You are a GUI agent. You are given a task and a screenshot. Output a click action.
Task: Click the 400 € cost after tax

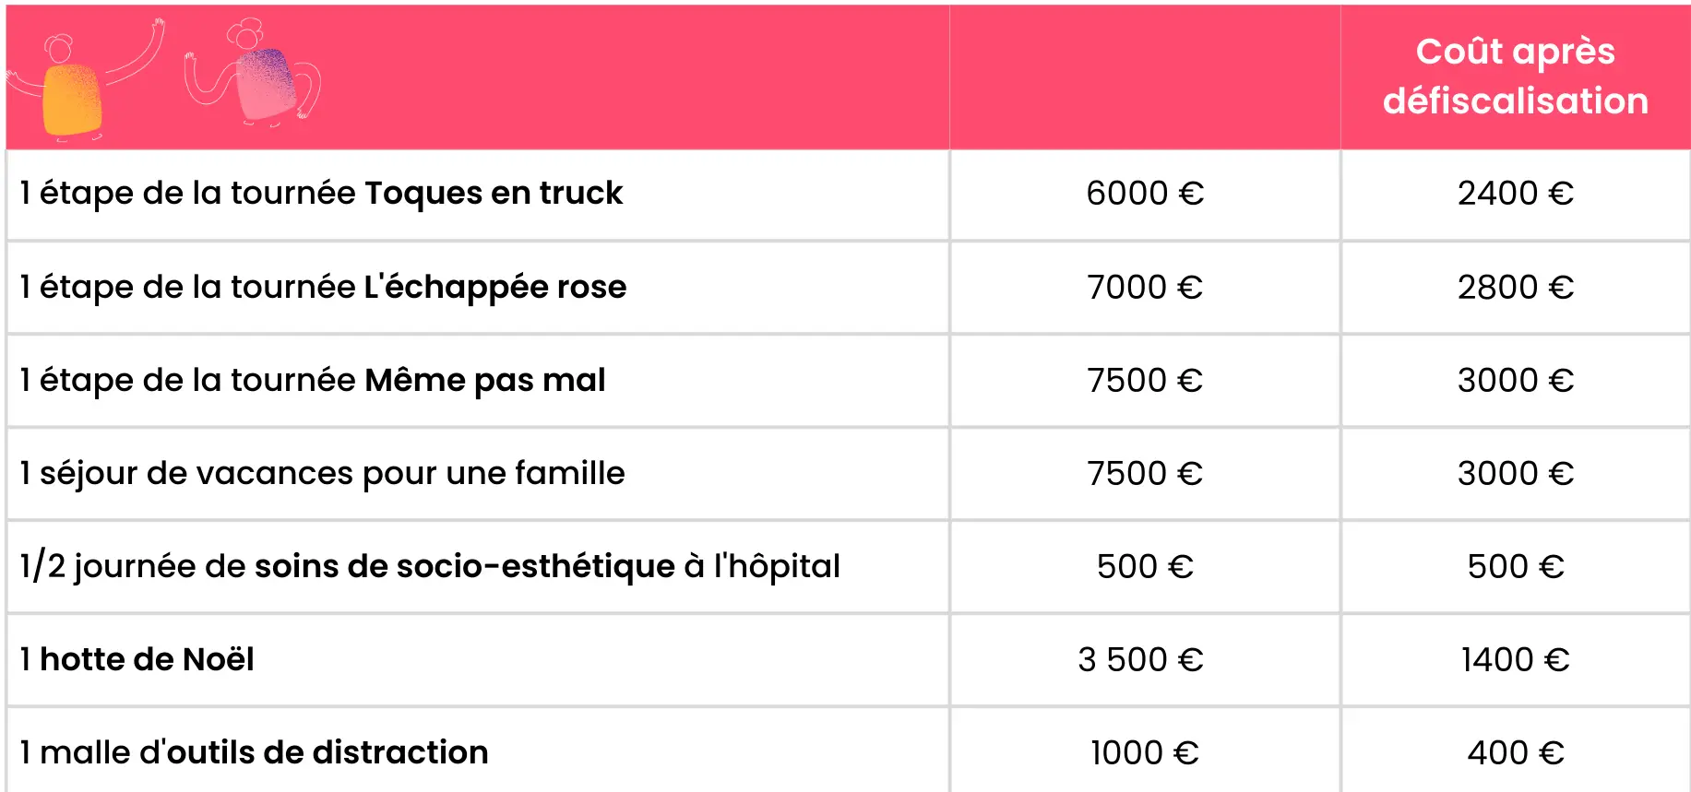pyautogui.click(x=1515, y=753)
